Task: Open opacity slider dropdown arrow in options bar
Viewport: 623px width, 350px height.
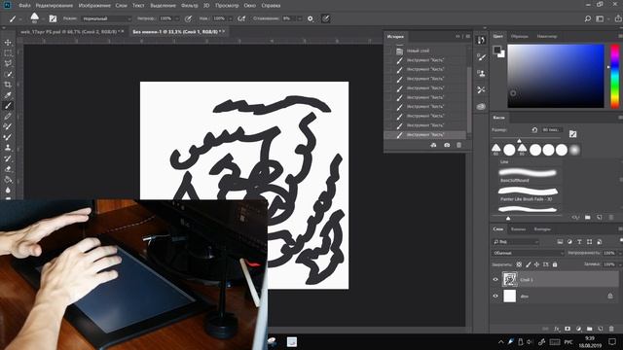Action: 176,18
